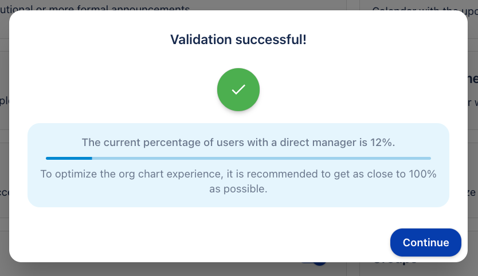Click the green checkmark success icon
Screen dimensions: 478x276
[238, 90]
